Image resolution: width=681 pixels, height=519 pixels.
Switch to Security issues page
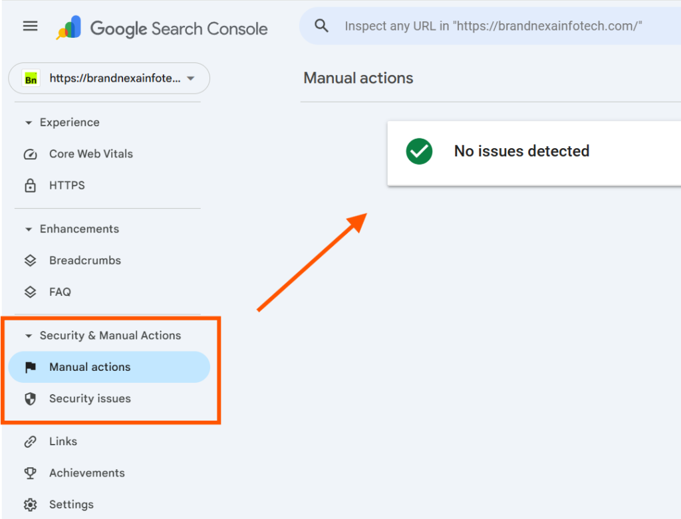[90, 399]
